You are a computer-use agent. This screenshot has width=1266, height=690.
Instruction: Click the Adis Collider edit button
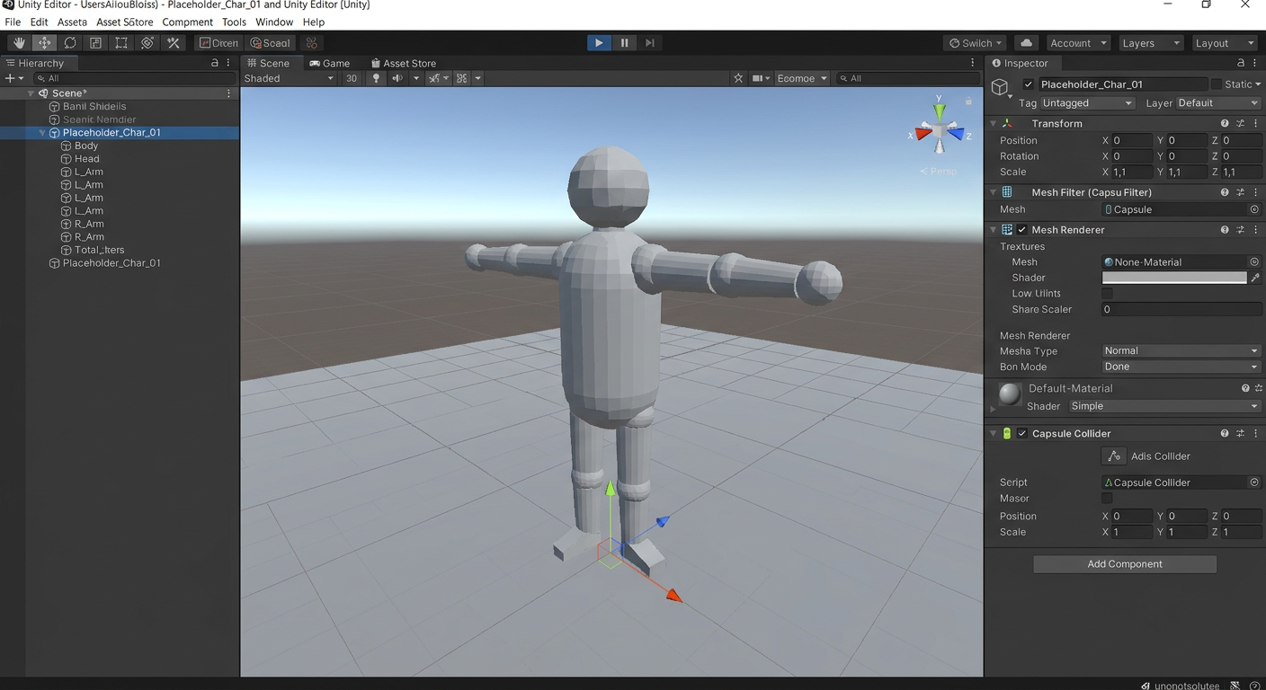1114,456
